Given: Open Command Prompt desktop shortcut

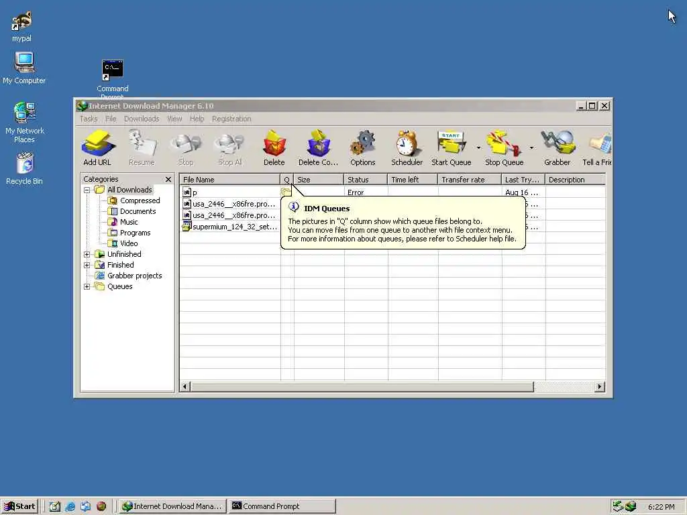Looking at the screenshot, I should point(113,78).
